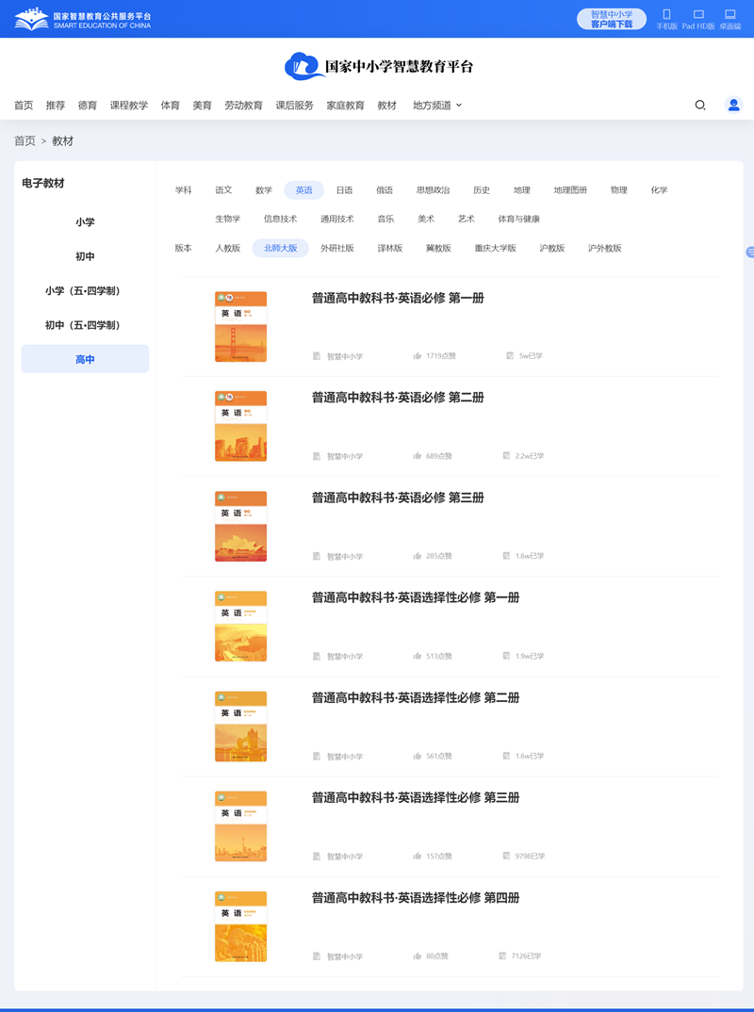Click the 客户端下载 download button

[611, 18]
